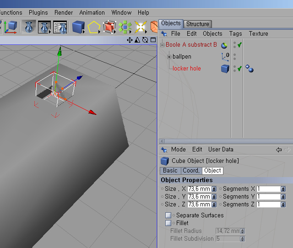The height and width of the screenshot is (248, 293).
Task: Enable the Separate Surfaces checkbox
Action: tap(168, 215)
